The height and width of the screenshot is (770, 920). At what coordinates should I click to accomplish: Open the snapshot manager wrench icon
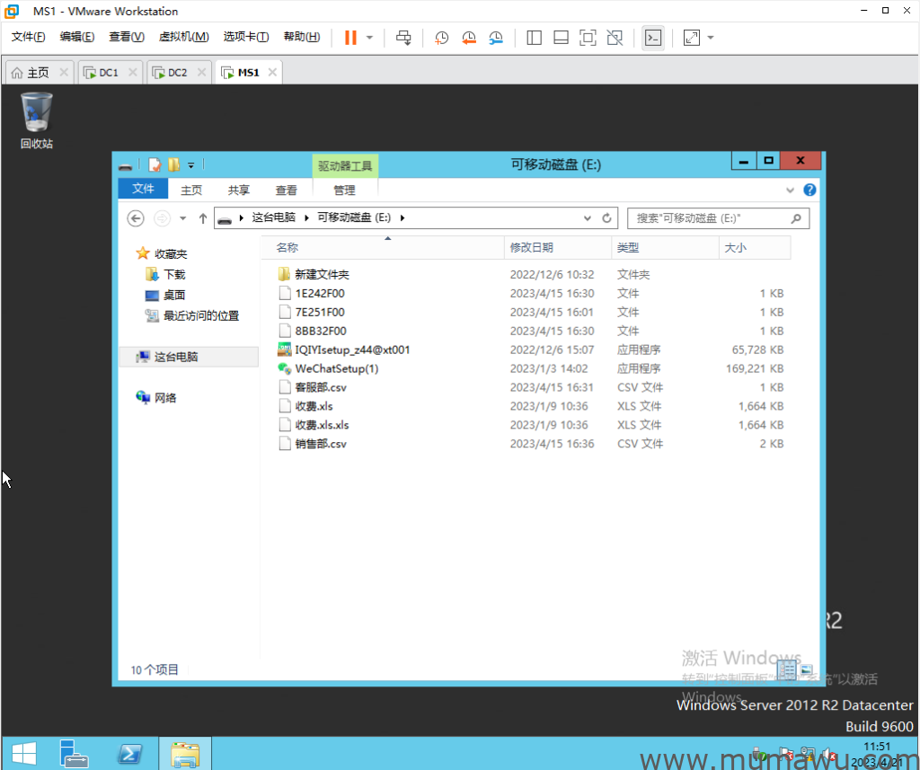[x=496, y=38]
